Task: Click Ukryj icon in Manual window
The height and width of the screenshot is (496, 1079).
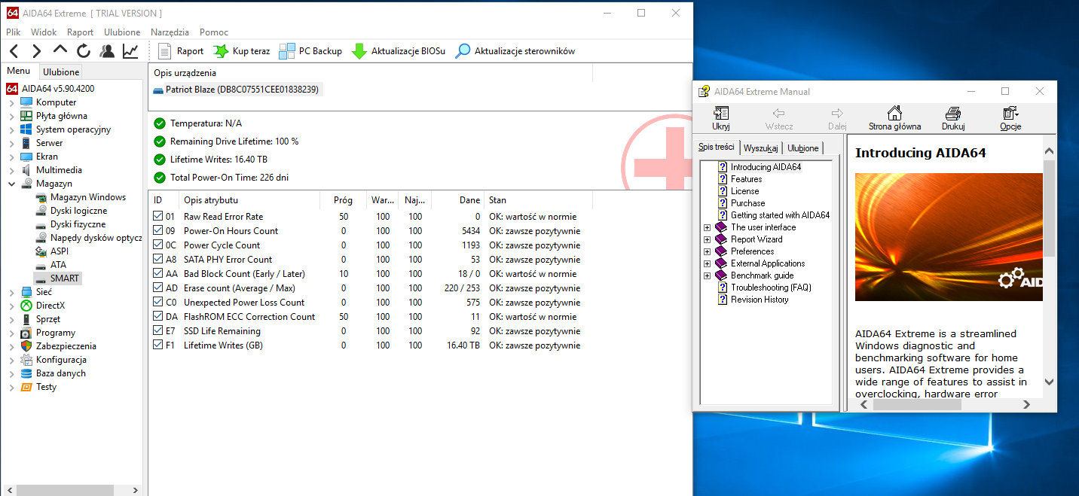Action: (x=721, y=118)
